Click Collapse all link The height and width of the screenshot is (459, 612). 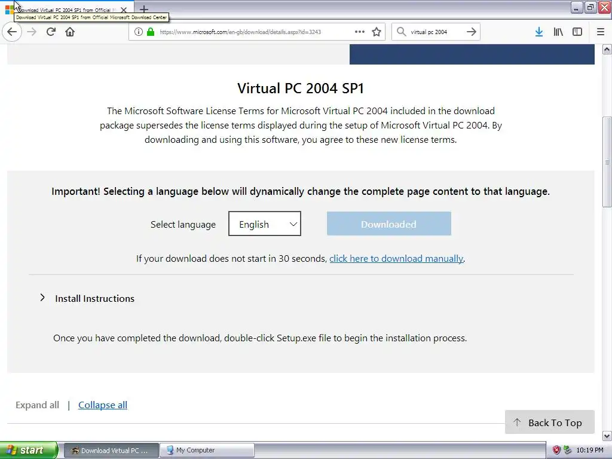click(x=103, y=405)
